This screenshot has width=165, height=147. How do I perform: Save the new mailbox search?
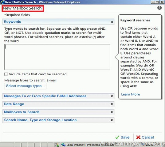(122, 137)
